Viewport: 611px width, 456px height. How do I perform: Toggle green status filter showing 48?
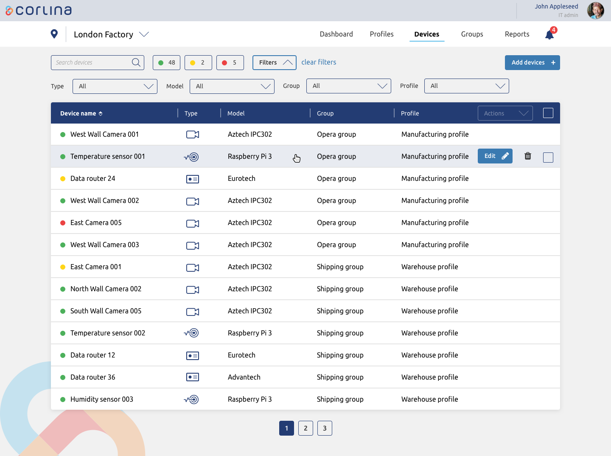(166, 62)
